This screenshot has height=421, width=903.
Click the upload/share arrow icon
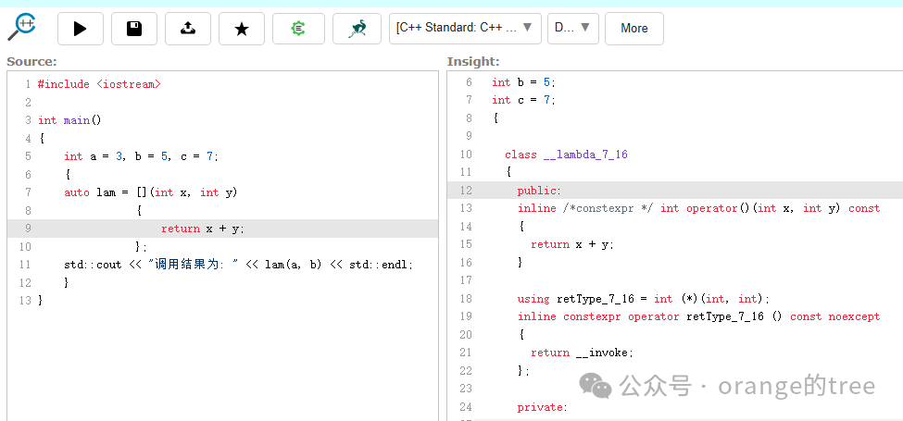tap(188, 28)
